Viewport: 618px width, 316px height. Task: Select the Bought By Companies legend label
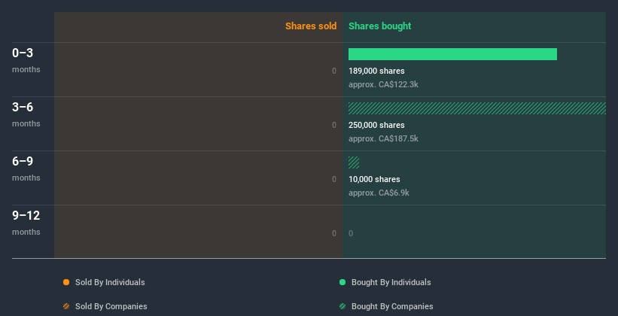tap(392, 306)
